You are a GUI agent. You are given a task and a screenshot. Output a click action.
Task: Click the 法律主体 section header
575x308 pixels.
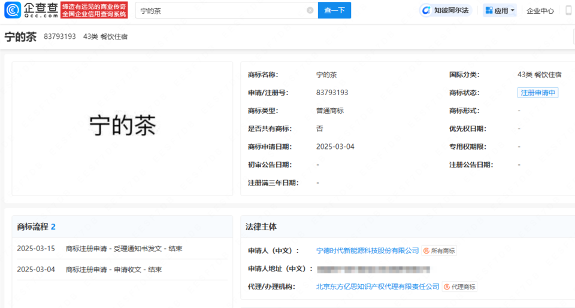click(x=261, y=227)
